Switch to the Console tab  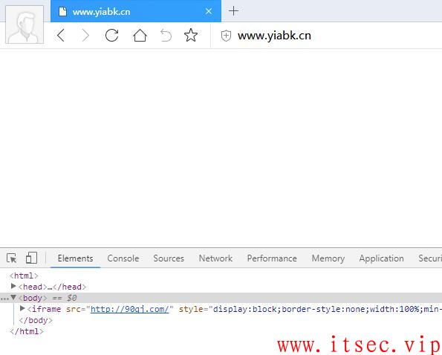123,258
